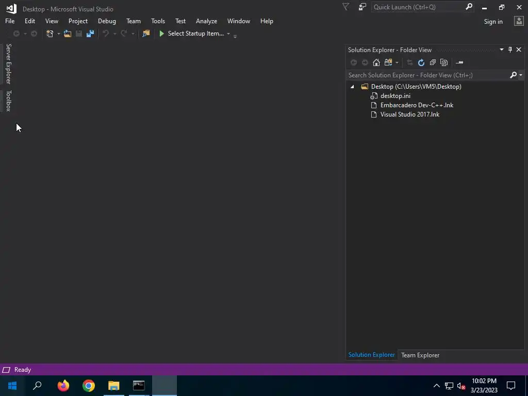Click the Collapse All icon
Viewport: 528px width, 396px height.
click(x=433, y=62)
